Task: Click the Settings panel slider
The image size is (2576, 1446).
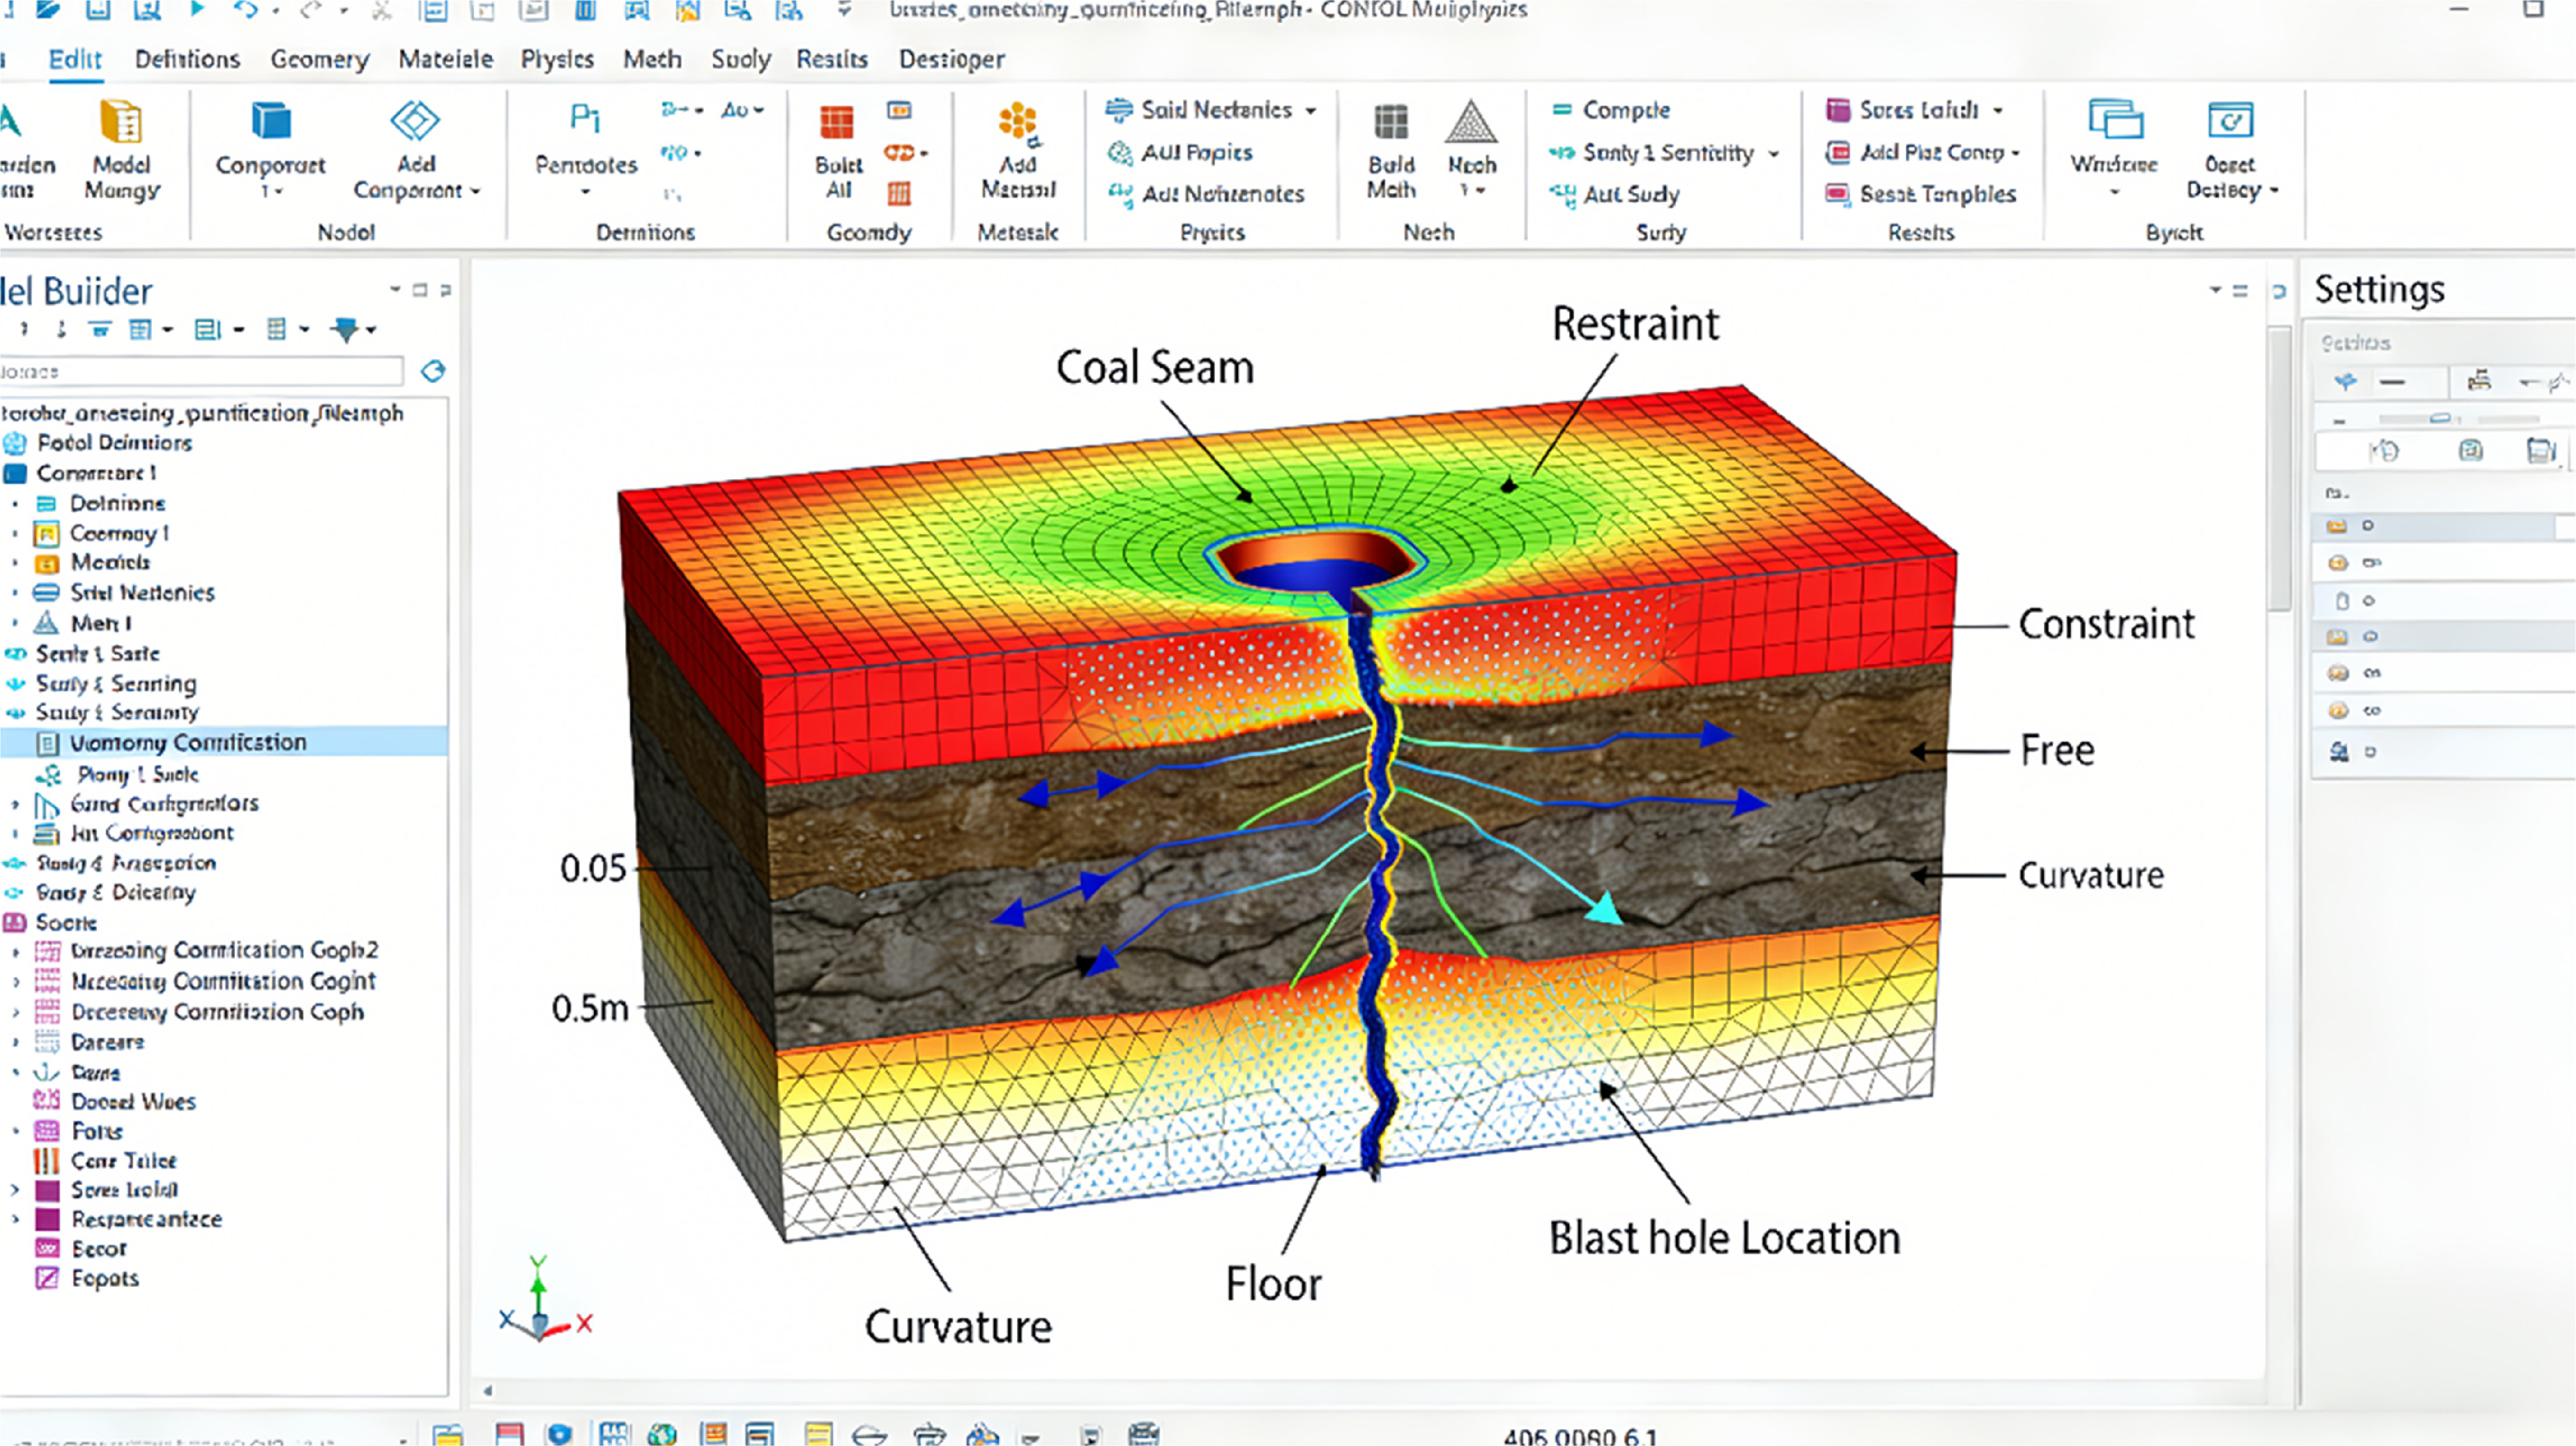Action: [x=2440, y=418]
